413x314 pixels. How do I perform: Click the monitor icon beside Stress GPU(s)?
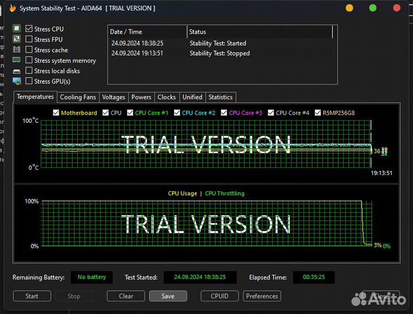pos(17,81)
